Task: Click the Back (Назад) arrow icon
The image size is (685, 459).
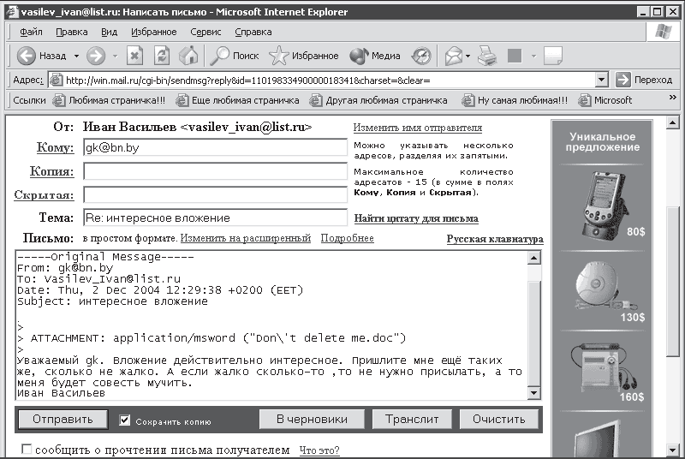Action: click(x=27, y=56)
